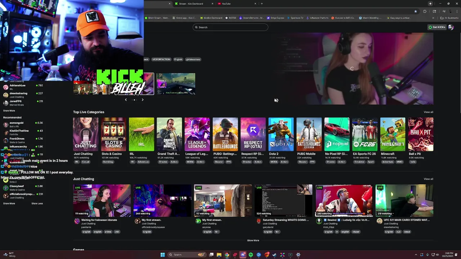Click the Gambling tag under Slots & Casino

coord(108,162)
